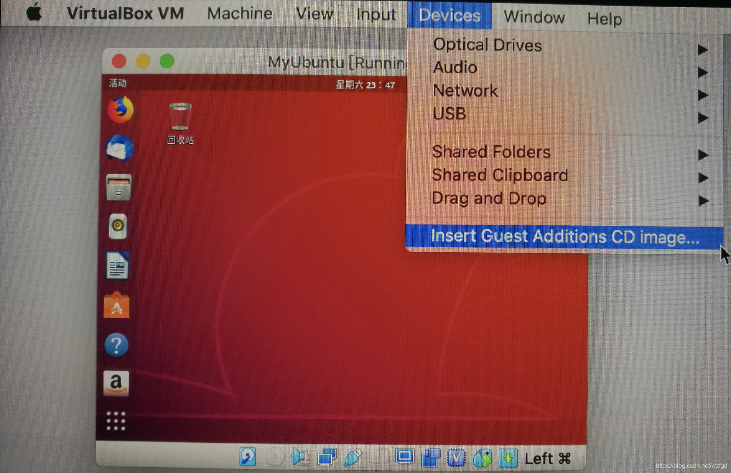Screen dimensions: 731x473
Task: Open the Apple menu
Action: [x=34, y=12]
